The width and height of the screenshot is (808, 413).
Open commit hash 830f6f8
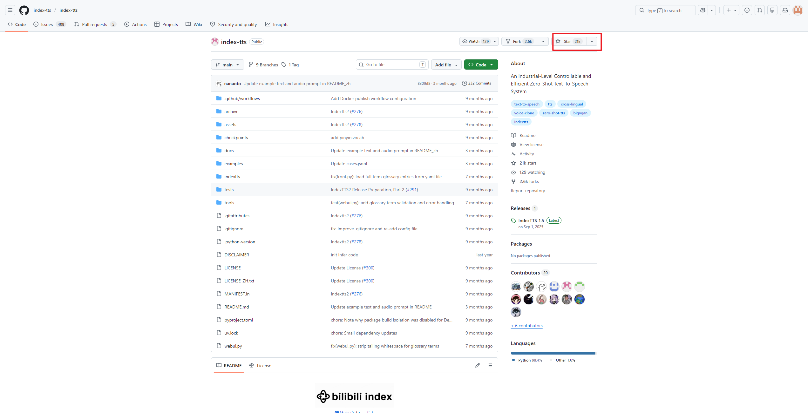[x=424, y=84]
